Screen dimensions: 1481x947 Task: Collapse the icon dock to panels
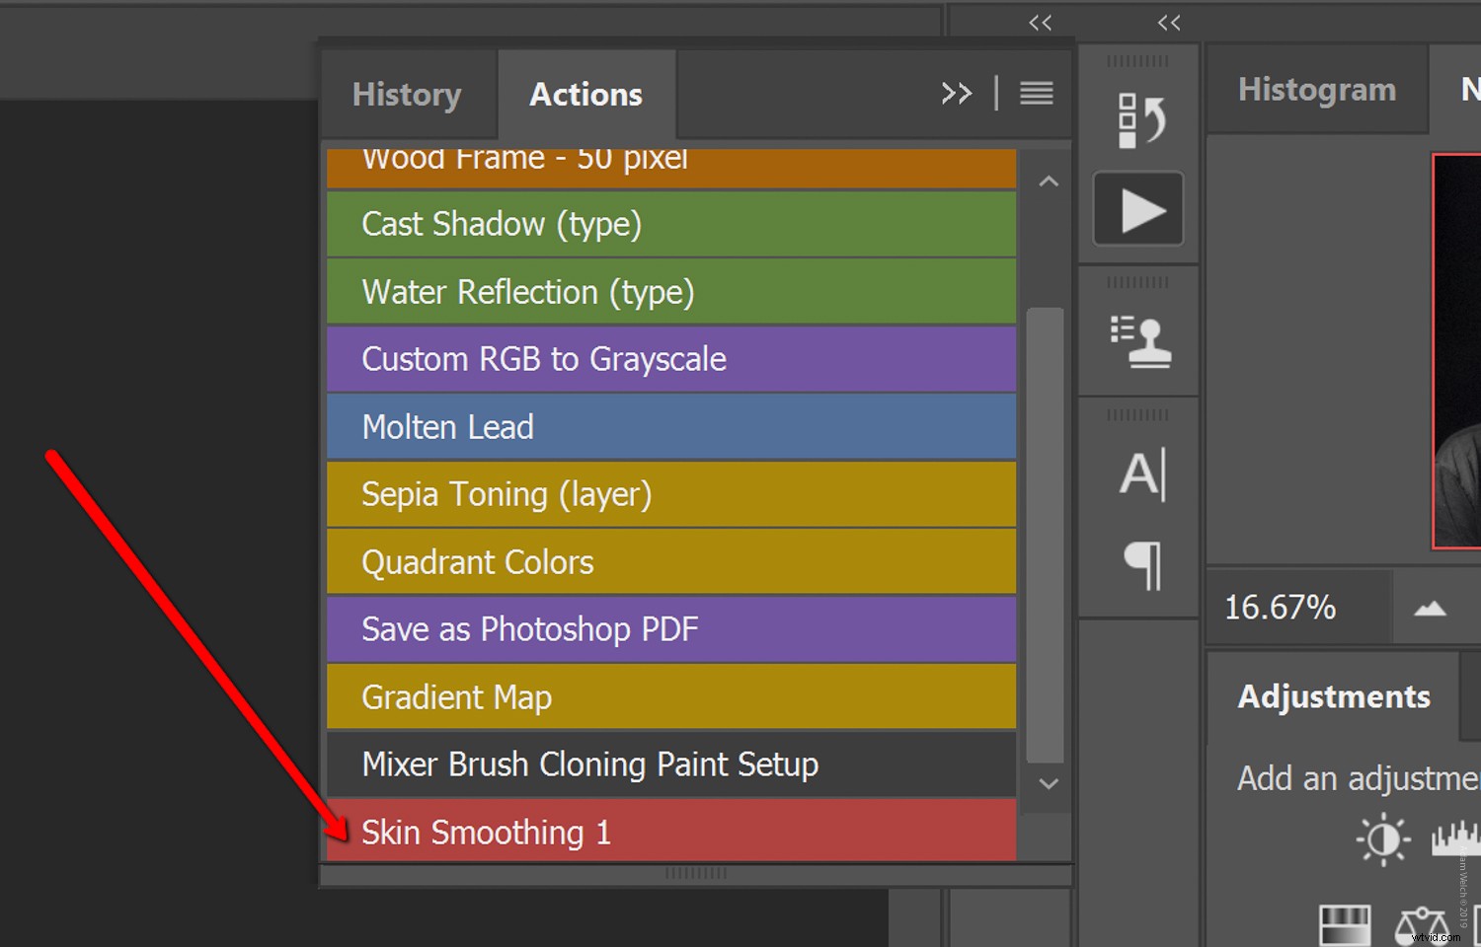[x=1040, y=22]
